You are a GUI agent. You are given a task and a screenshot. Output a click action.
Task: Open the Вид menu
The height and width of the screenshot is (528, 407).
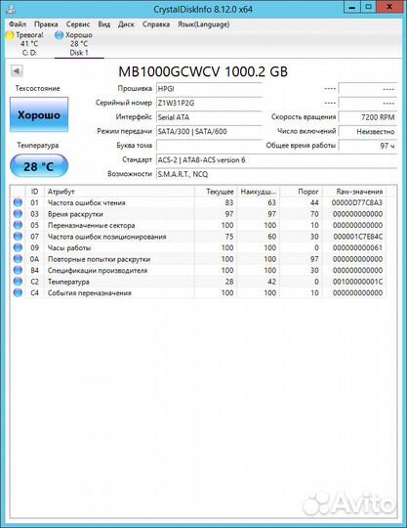pyautogui.click(x=103, y=24)
